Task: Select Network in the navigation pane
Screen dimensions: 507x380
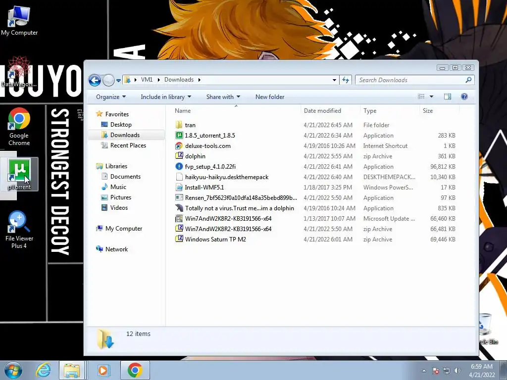Action: coord(116,249)
